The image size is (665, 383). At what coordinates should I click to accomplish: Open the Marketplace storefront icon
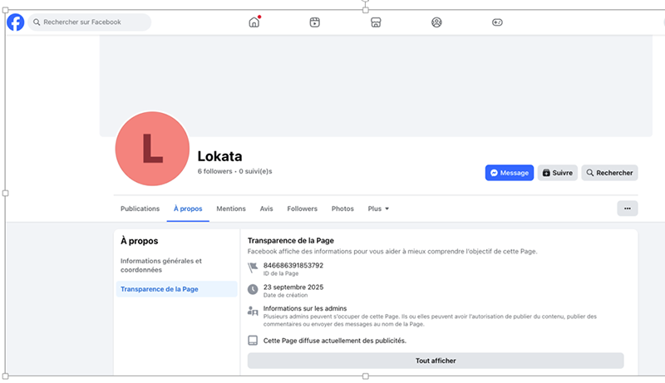[376, 22]
